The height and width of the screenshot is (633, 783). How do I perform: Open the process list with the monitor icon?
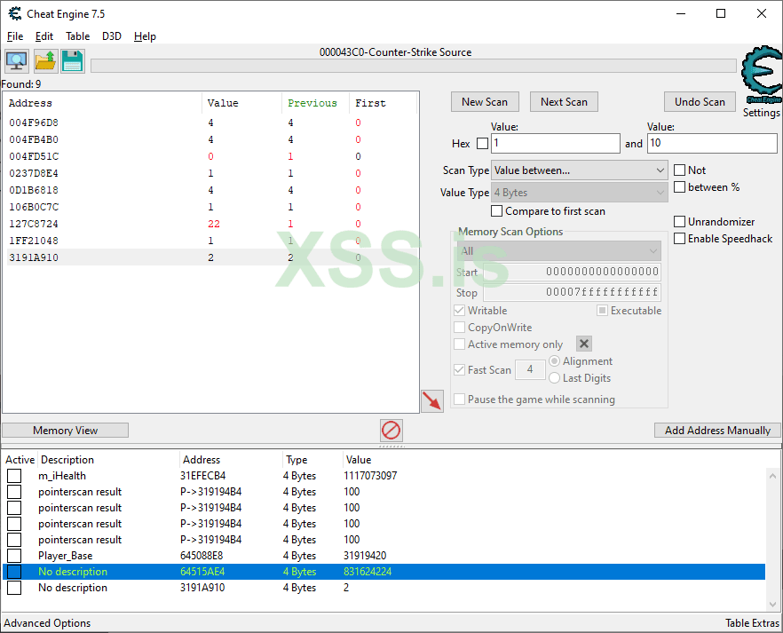(x=17, y=61)
